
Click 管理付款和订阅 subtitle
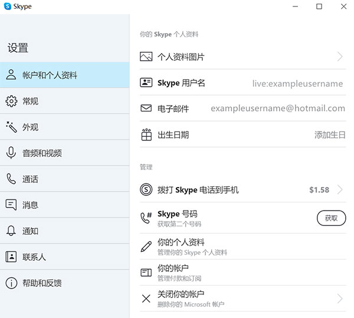coord(179,278)
